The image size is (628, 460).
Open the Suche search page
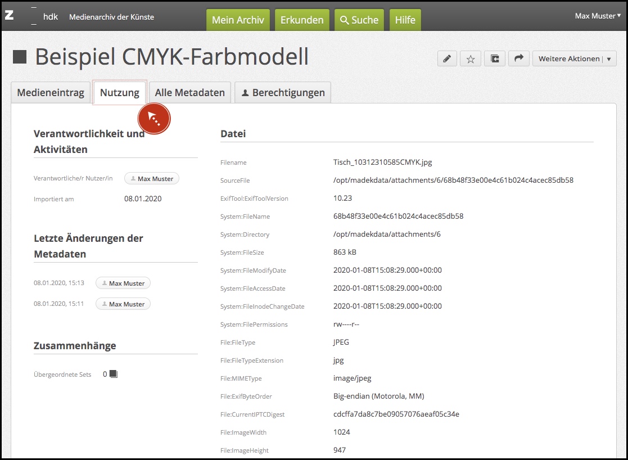(359, 20)
